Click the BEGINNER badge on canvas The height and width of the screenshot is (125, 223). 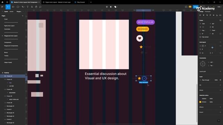pyautogui.click(x=143, y=29)
